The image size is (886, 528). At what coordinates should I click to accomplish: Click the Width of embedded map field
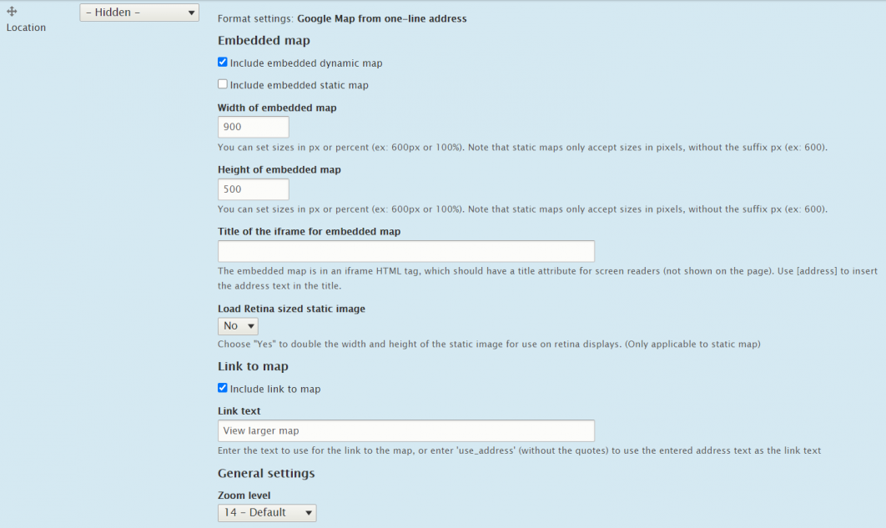[x=253, y=127]
